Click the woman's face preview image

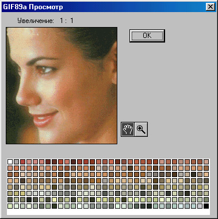click(62, 86)
